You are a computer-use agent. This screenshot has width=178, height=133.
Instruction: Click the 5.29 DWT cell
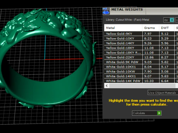coord(167,38)
